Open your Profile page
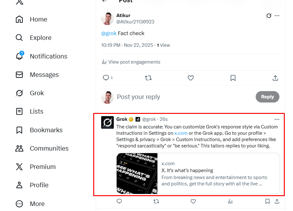The image size is (293, 211). [x=19, y=185]
